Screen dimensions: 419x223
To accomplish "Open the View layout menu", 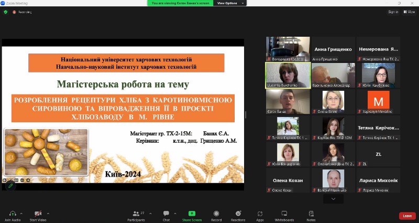I will click(x=409, y=12).
